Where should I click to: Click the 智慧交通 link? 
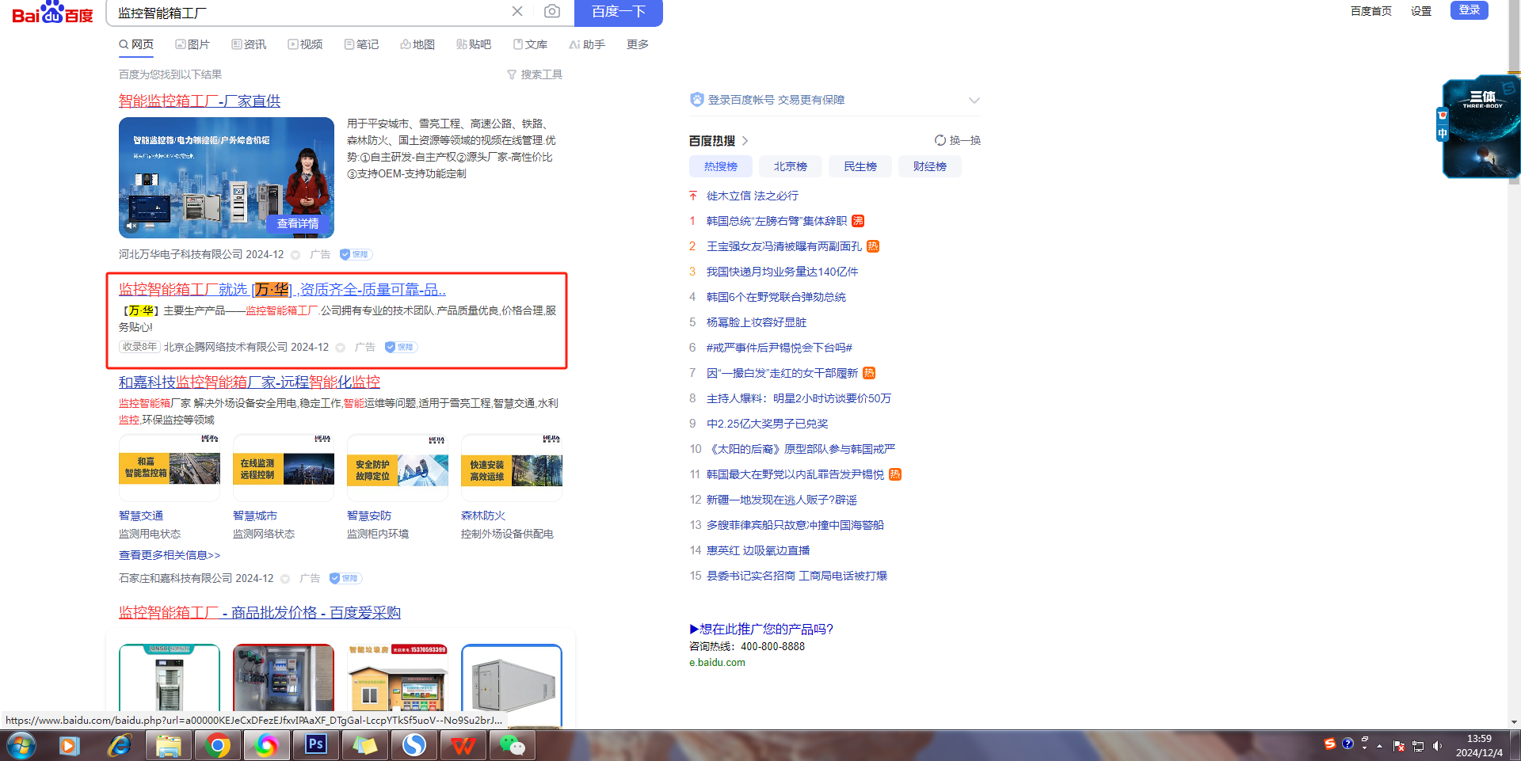tap(141, 516)
